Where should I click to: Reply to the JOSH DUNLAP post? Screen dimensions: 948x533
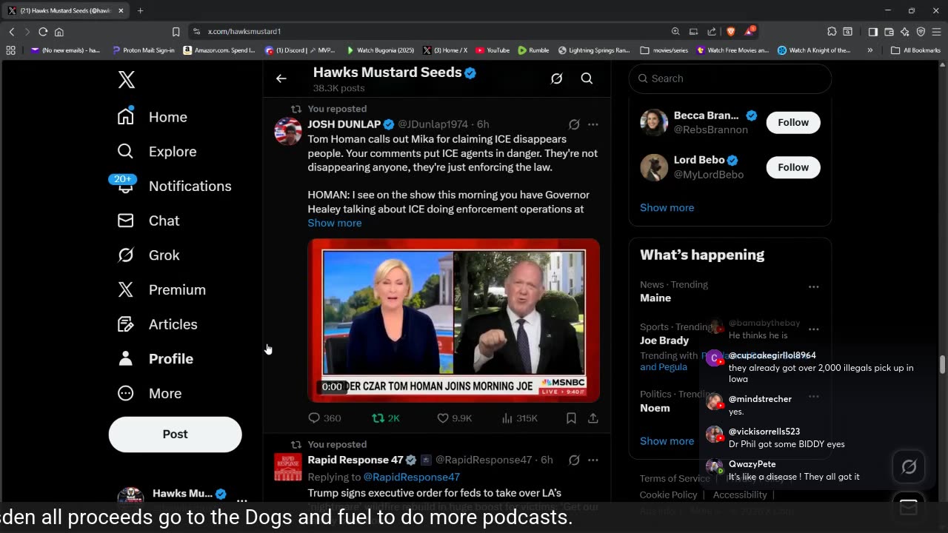coord(324,418)
